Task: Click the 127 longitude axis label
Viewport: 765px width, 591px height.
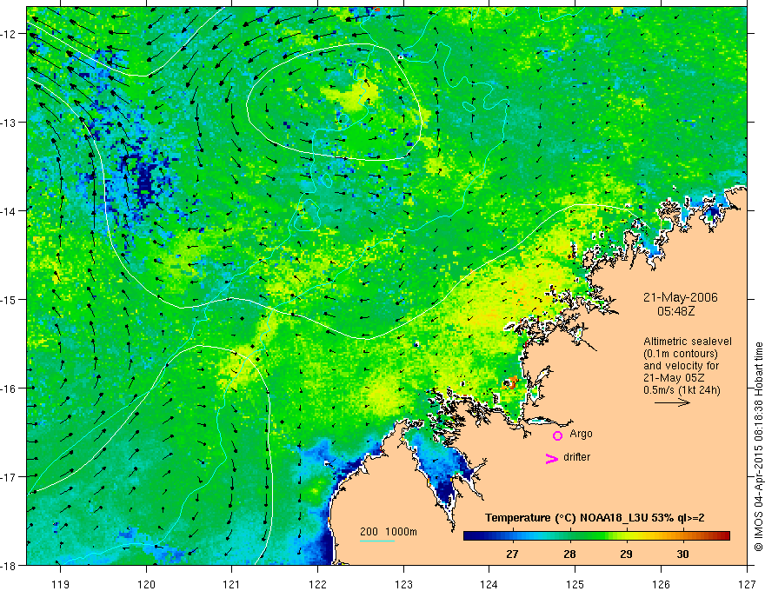Action: pyautogui.click(x=747, y=584)
